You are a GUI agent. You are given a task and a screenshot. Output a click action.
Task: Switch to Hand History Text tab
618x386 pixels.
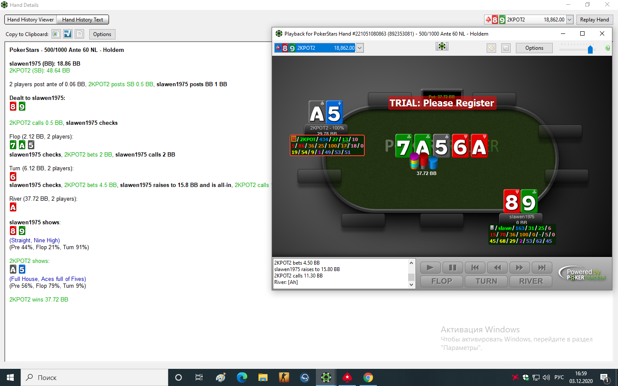[x=82, y=20]
